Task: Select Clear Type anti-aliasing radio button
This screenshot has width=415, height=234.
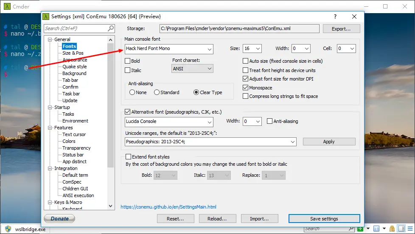Action: pos(196,92)
